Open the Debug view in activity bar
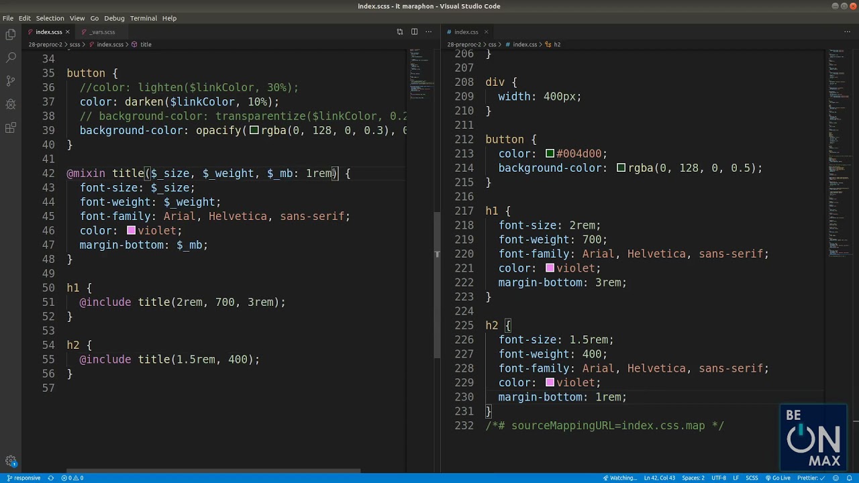The height and width of the screenshot is (483, 859). point(11,105)
